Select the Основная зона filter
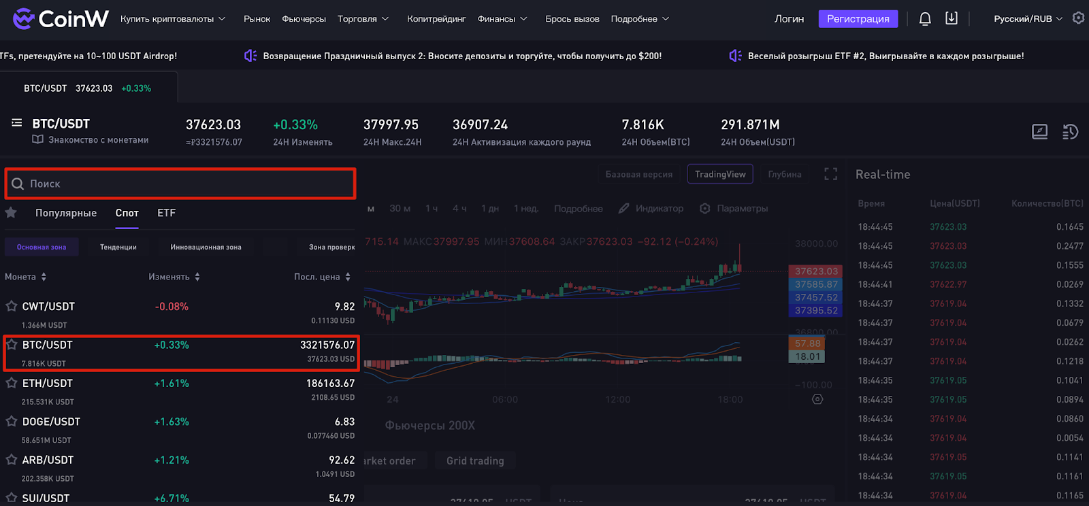1089x506 pixels. (x=42, y=247)
